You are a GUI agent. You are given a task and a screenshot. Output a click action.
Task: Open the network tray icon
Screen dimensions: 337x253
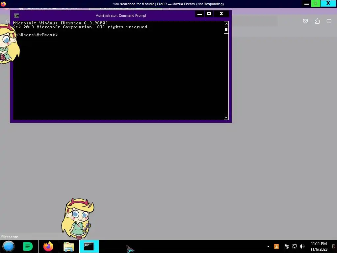[x=294, y=246]
